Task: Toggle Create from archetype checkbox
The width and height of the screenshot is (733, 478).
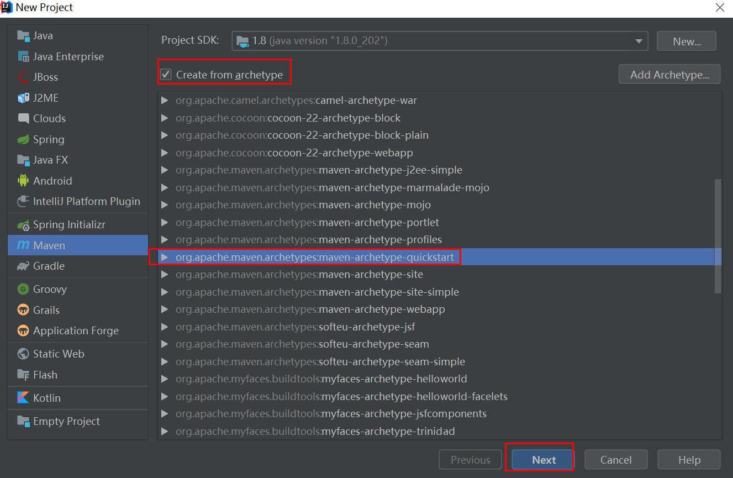Action: (x=165, y=75)
